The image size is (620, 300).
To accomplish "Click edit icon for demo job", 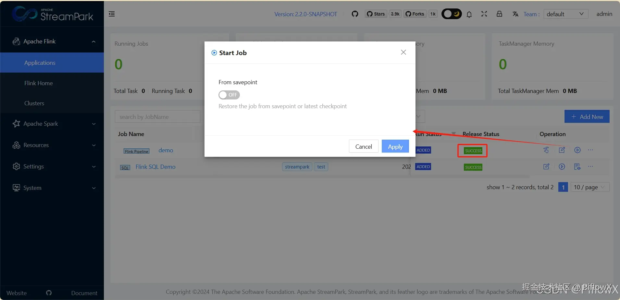I will coord(562,150).
